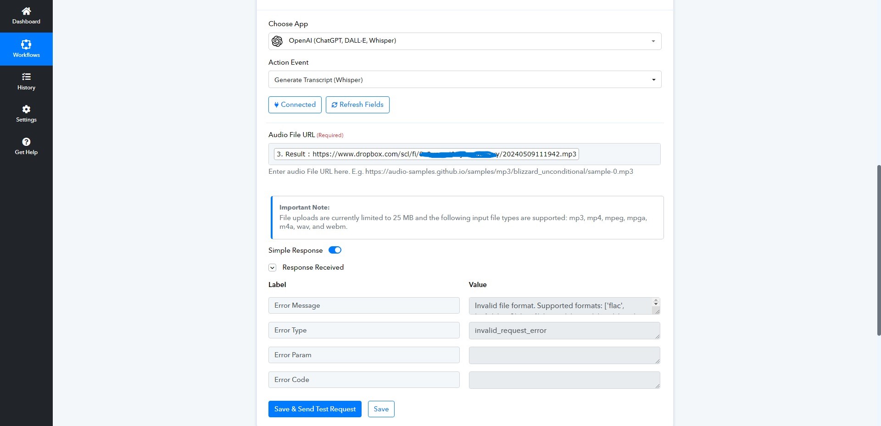Image resolution: width=881 pixels, height=426 pixels.
Task: Toggle the Simple Response switch
Action: click(335, 250)
